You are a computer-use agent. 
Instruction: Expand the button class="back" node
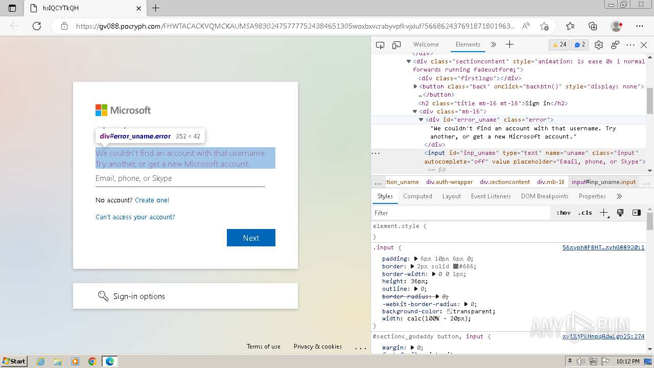[x=415, y=86]
